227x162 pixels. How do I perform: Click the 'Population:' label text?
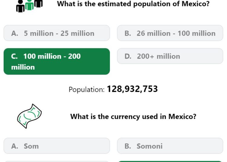click(87, 89)
